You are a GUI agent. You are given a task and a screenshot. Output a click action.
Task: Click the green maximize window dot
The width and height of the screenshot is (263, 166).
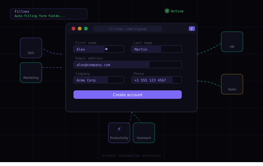tap(86, 29)
